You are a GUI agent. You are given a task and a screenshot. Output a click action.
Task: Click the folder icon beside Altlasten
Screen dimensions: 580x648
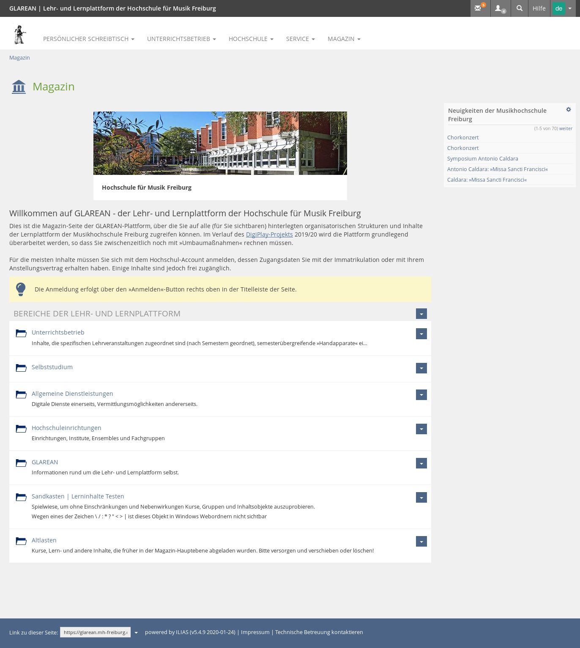click(x=21, y=541)
